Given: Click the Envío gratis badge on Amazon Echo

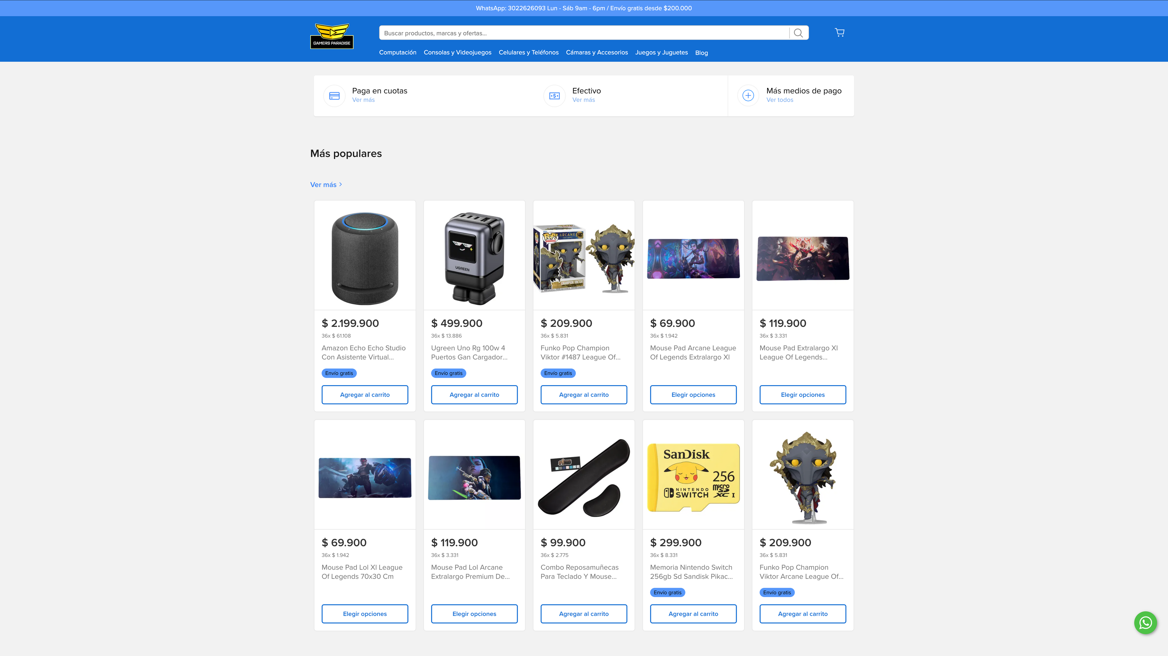Looking at the screenshot, I should pos(339,373).
